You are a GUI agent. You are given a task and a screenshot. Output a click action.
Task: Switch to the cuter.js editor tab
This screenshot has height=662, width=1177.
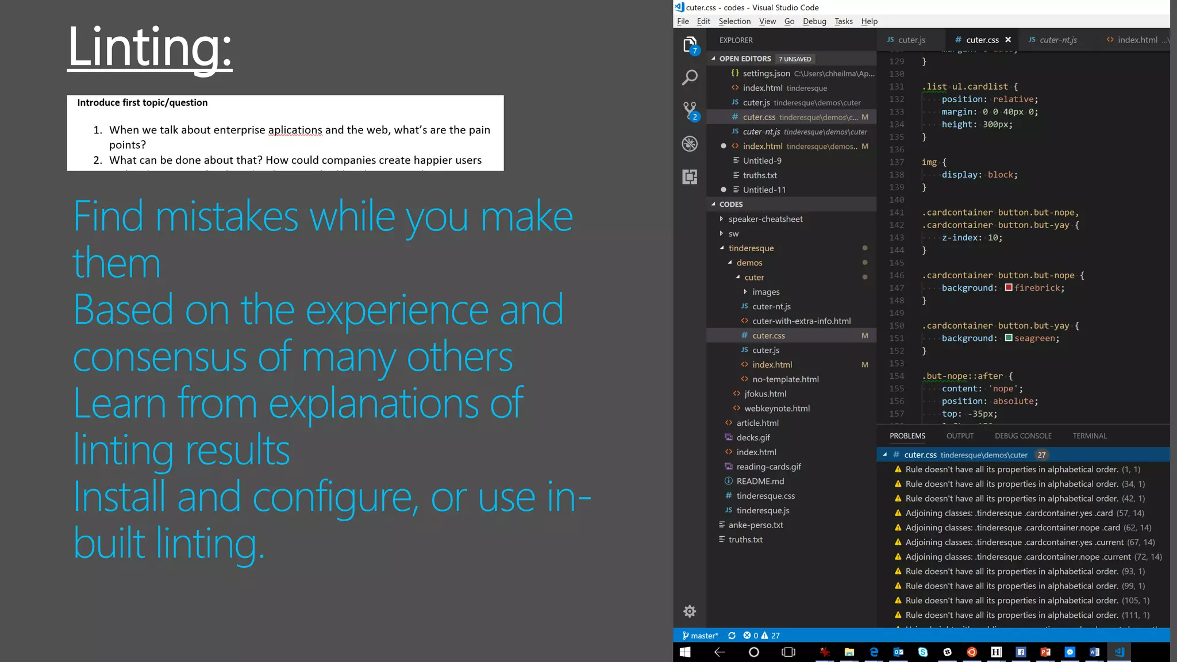pos(910,40)
